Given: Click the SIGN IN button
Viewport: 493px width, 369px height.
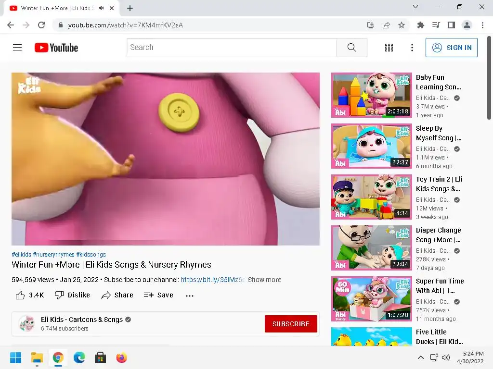Looking at the screenshot, I should 452,48.
